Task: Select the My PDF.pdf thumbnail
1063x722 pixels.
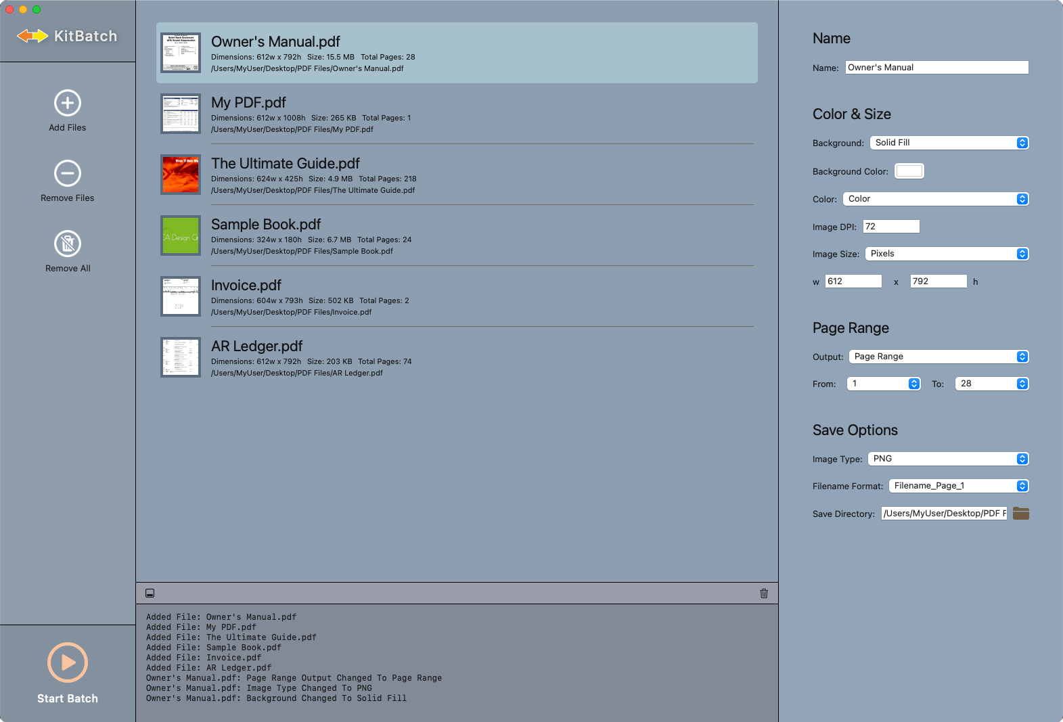Action: (x=181, y=114)
